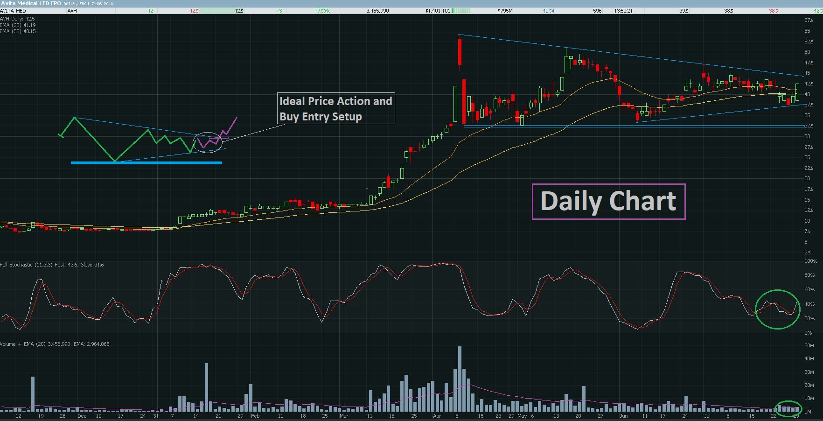This screenshot has height=421, width=823.
Task: Click the 52.5 label on the price axis
Action: point(809,42)
